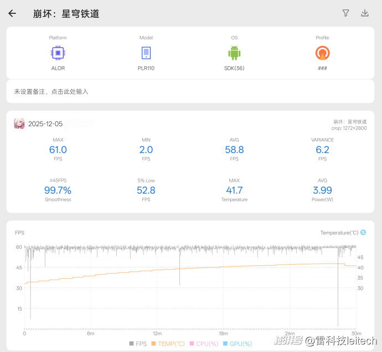Click the orange Profile icon
This screenshot has width=382, height=352.
coord(322,53)
